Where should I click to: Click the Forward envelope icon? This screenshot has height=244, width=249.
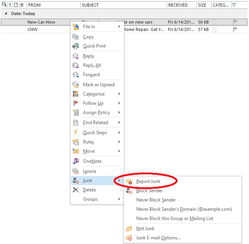76,75
